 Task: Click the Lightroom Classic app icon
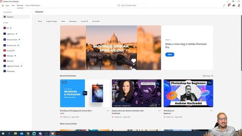pyautogui.click(x=5, y=66)
